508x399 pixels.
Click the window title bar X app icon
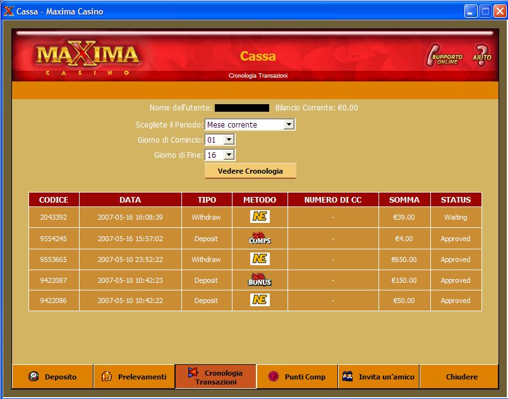(x=8, y=11)
